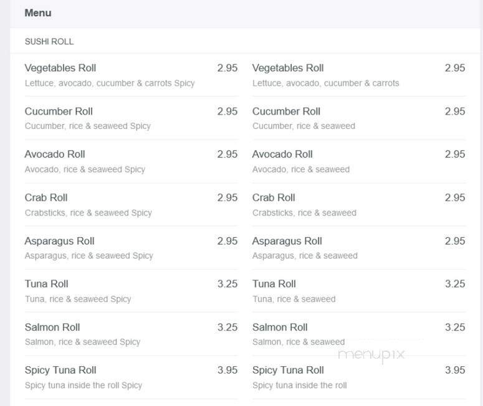Select Cucumber Roll in the right column
The width and height of the screenshot is (483, 406).
point(286,111)
